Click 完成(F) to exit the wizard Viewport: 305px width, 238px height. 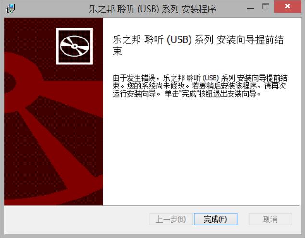pyautogui.click(x=216, y=219)
